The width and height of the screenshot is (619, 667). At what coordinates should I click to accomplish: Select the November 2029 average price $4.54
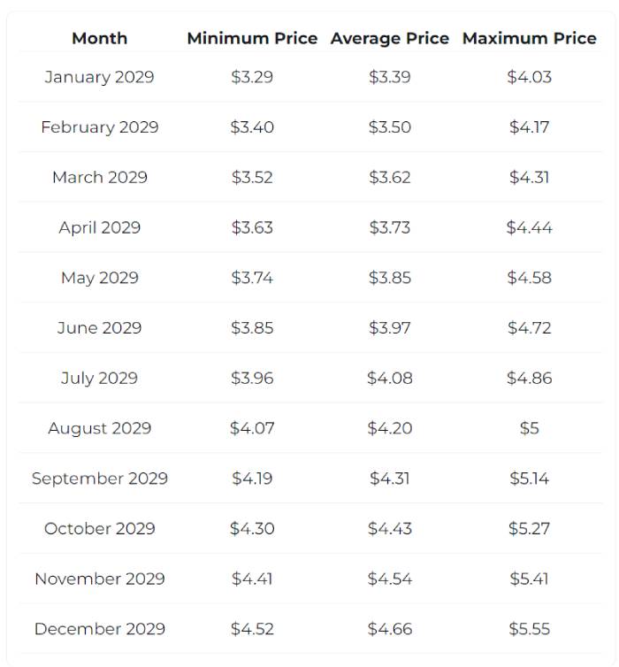(389, 579)
